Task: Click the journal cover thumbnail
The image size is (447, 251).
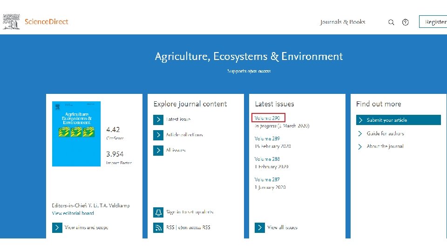Action: click(76, 134)
